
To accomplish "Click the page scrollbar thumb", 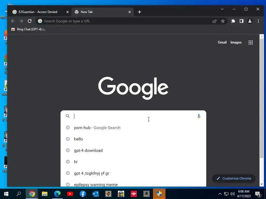I will [x=262, y=98].
